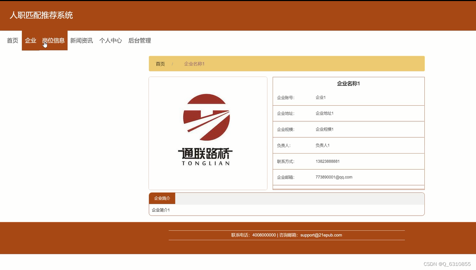Image resolution: width=476 pixels, height=270 pixels.
Task: Click the footer email support@21epub.com
Action: click(x=321, y=235)
